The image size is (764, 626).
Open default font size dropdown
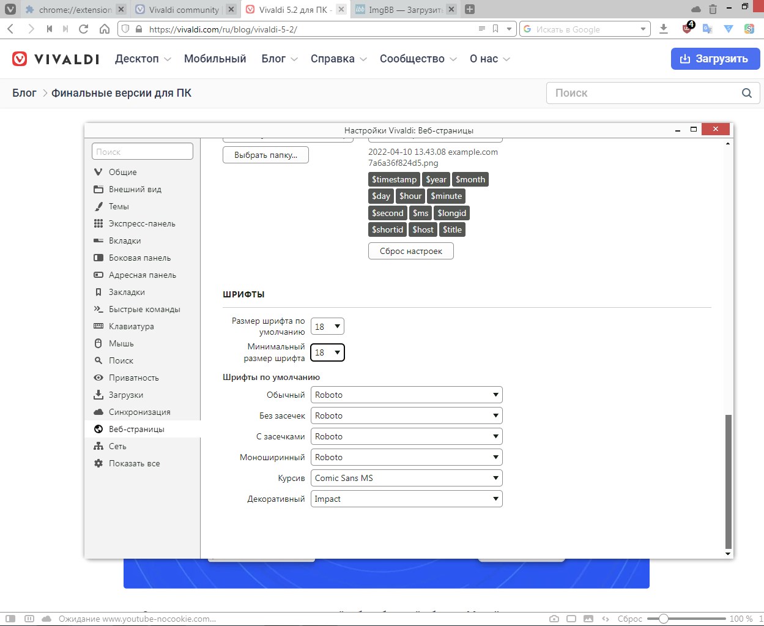click(327, 326)
